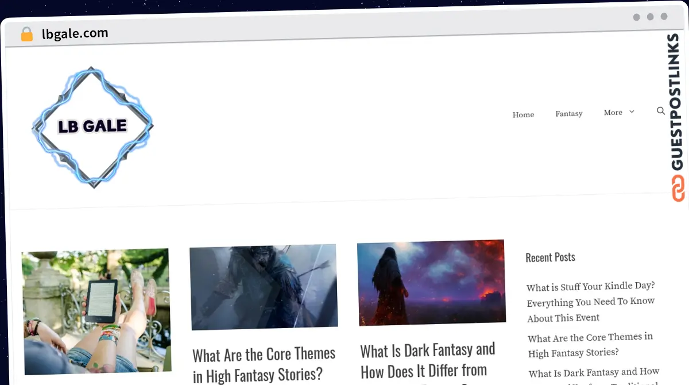Open the Dark Fantasy entry in Recent Posts
This screenshot has width=689, height=385.
pos(594,374)
